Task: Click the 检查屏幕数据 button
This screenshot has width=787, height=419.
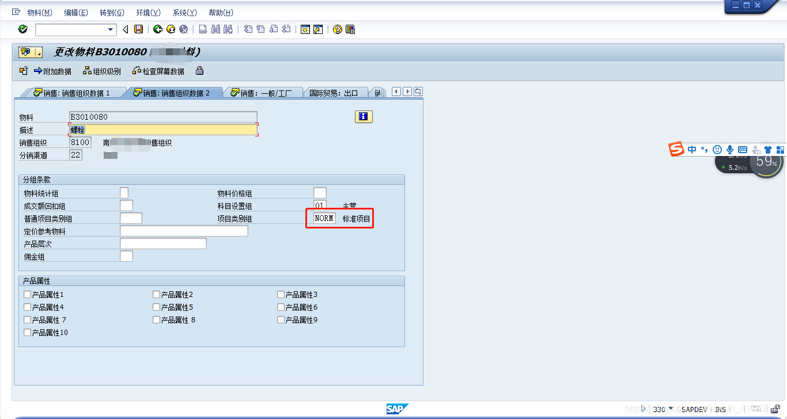Action: click(x=158, y=71)
